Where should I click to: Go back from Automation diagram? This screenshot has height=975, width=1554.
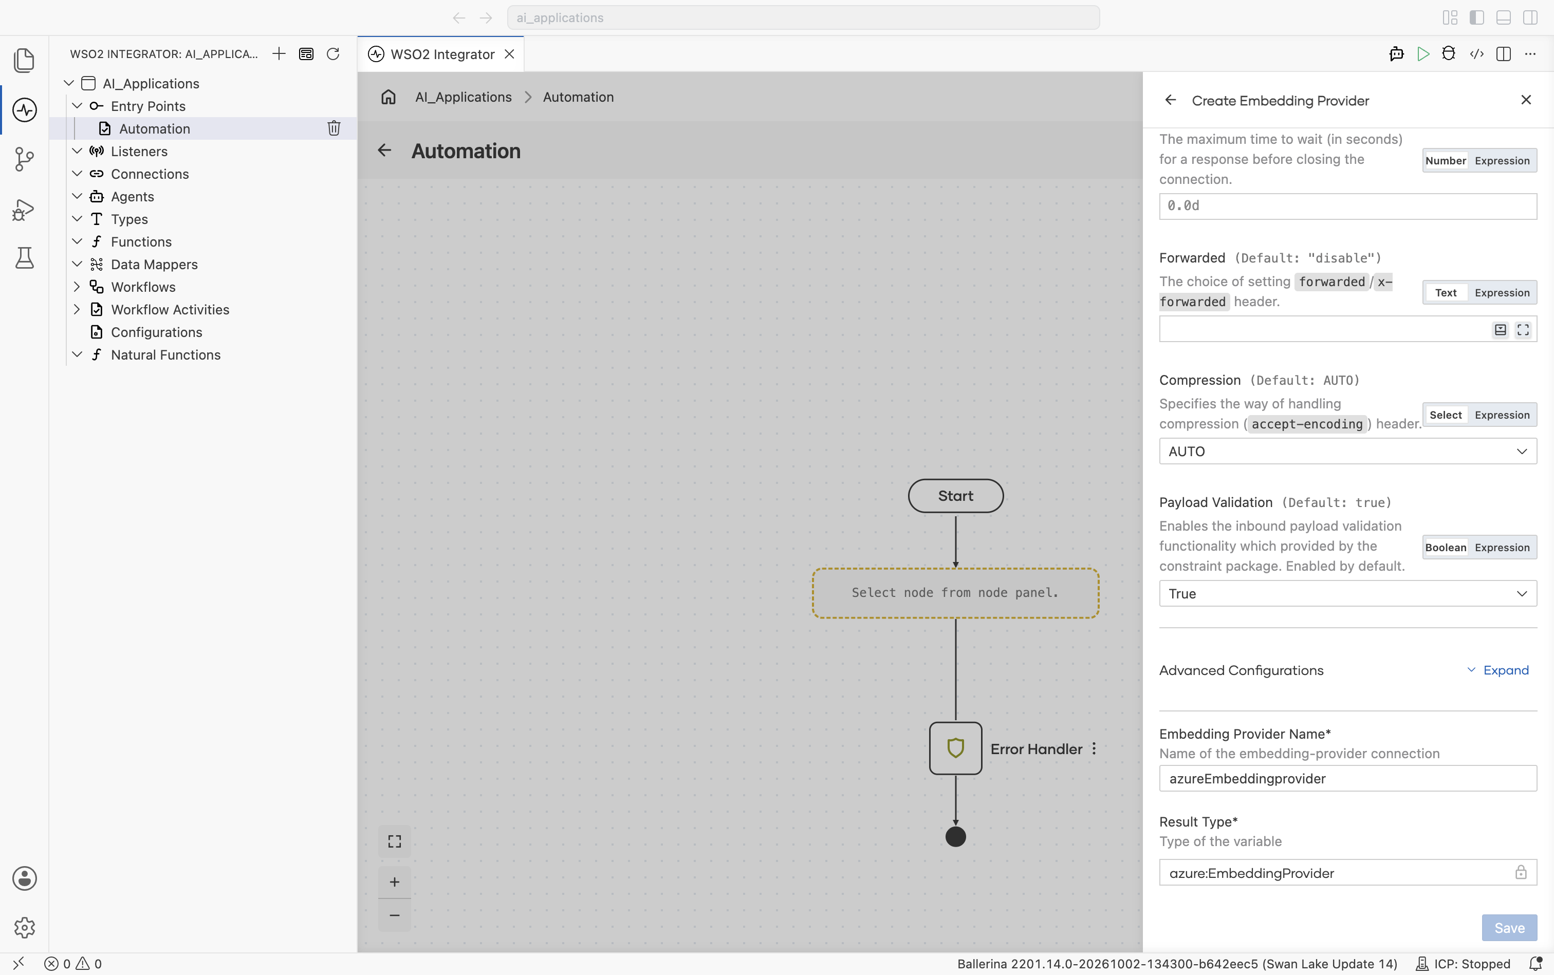(x=384, y=150)
